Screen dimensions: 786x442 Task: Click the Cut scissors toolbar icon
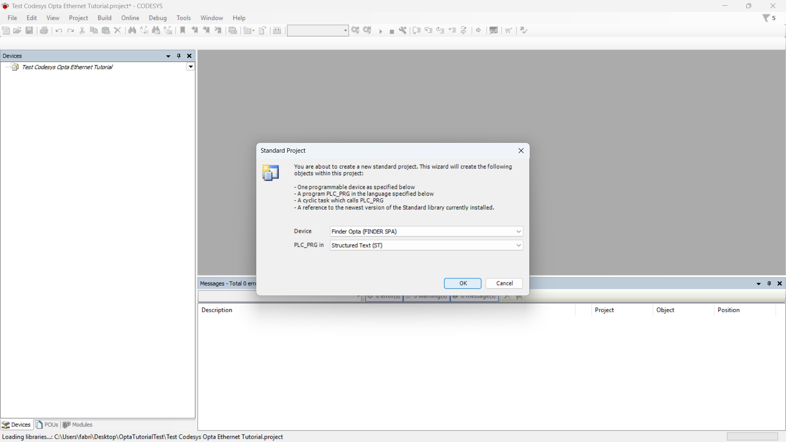[82, 30]
